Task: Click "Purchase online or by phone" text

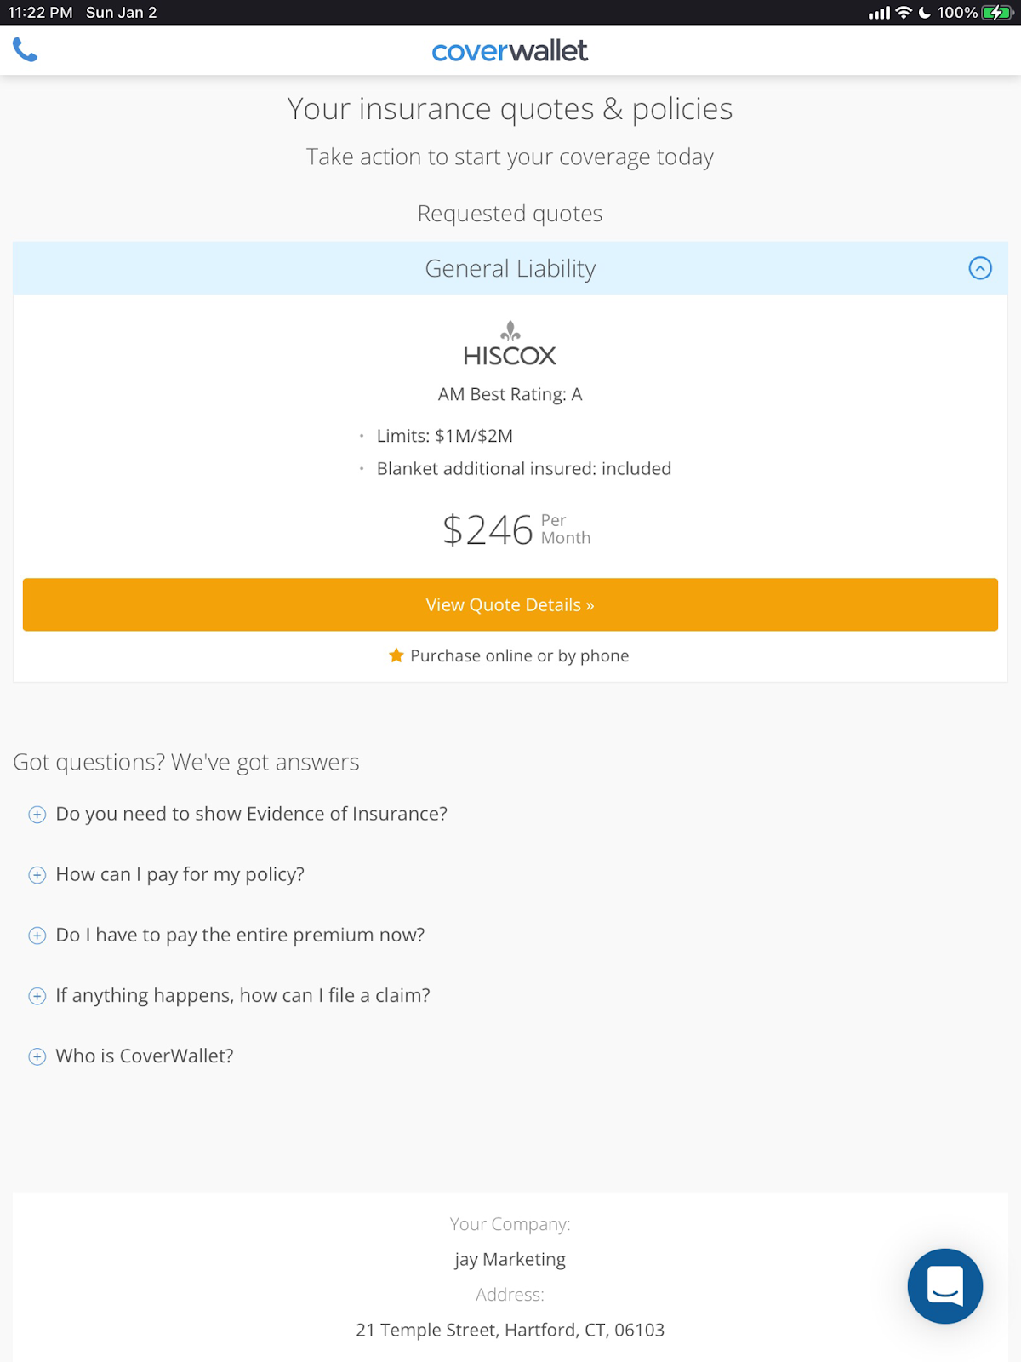Action: tap(519, 655)
